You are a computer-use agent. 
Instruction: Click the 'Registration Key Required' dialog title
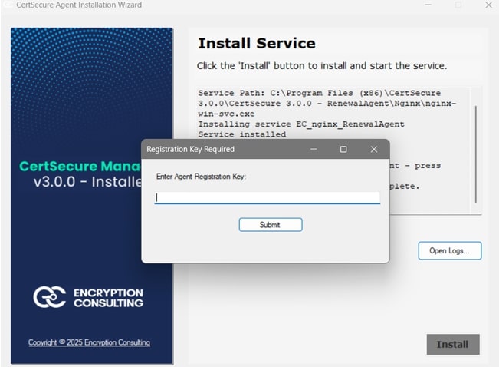[190, 149]
